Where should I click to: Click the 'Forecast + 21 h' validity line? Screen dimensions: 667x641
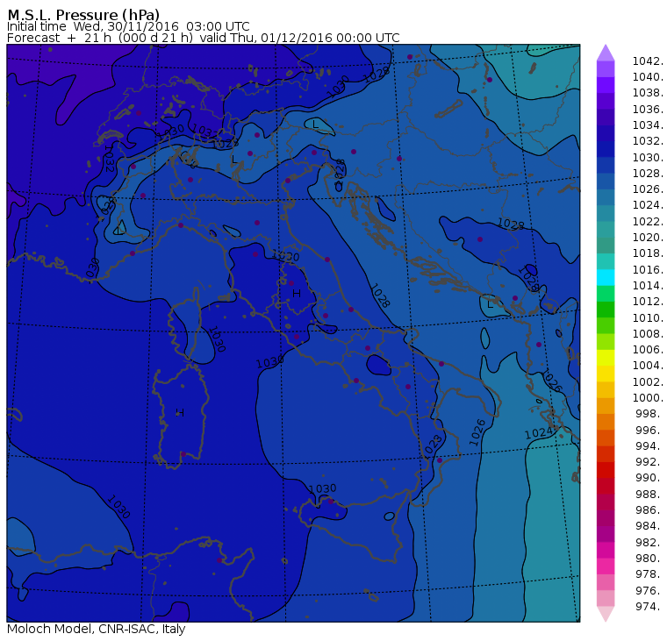pos(204,38)
